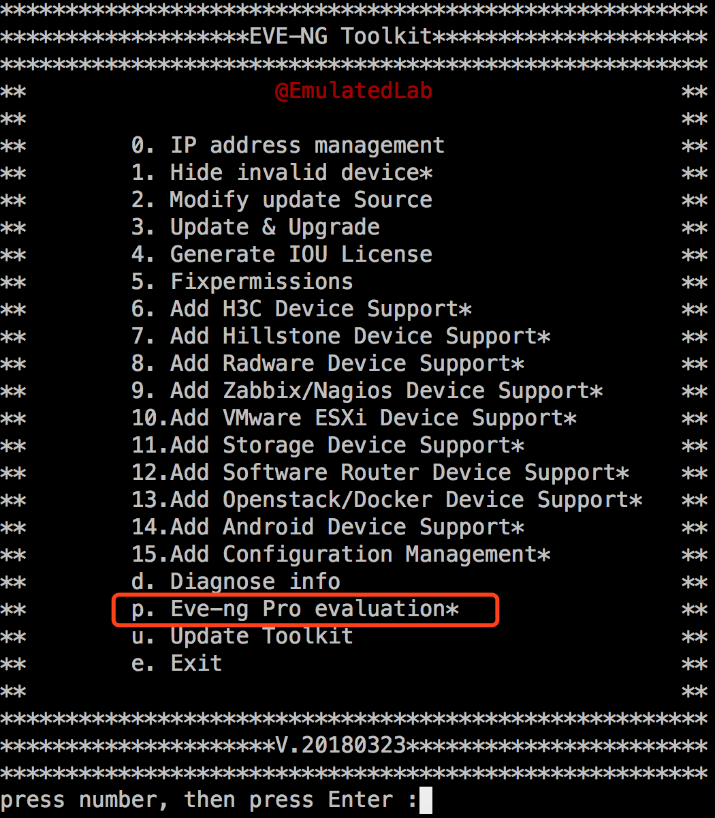Choose Modify update Source entry
This screenshot has height=818, width=715.
click(282, 200)
